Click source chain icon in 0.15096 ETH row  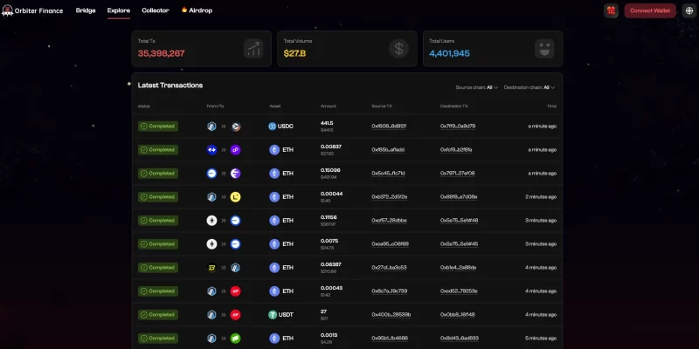(211, 174)
